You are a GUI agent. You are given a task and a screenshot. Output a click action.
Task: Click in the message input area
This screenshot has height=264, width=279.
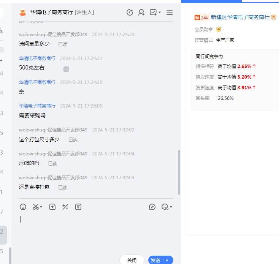(96, 233)
